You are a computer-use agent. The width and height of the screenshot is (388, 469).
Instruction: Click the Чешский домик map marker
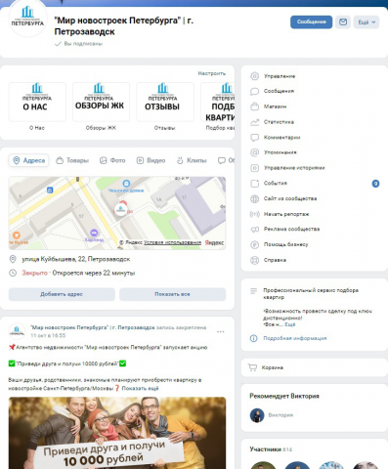(126, 184)
